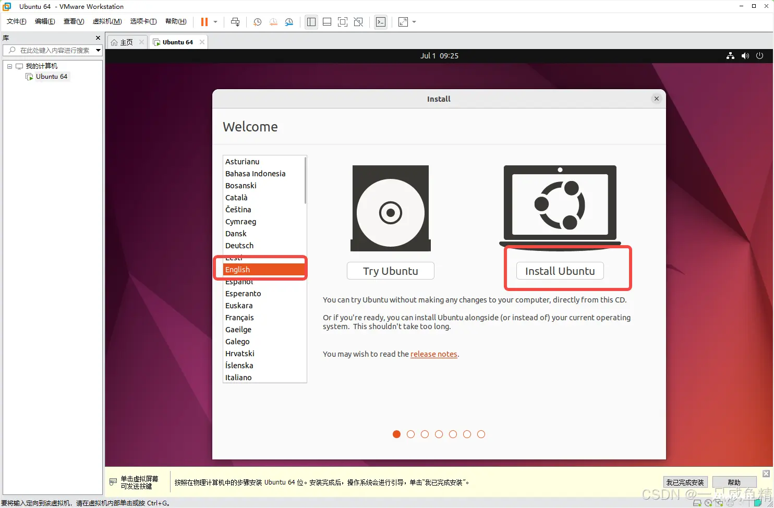Close the Ubuntu 64 tab with its X
Viewport: 774px width, 508px height.
202,42
